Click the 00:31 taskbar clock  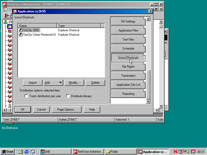click(201, 152)
